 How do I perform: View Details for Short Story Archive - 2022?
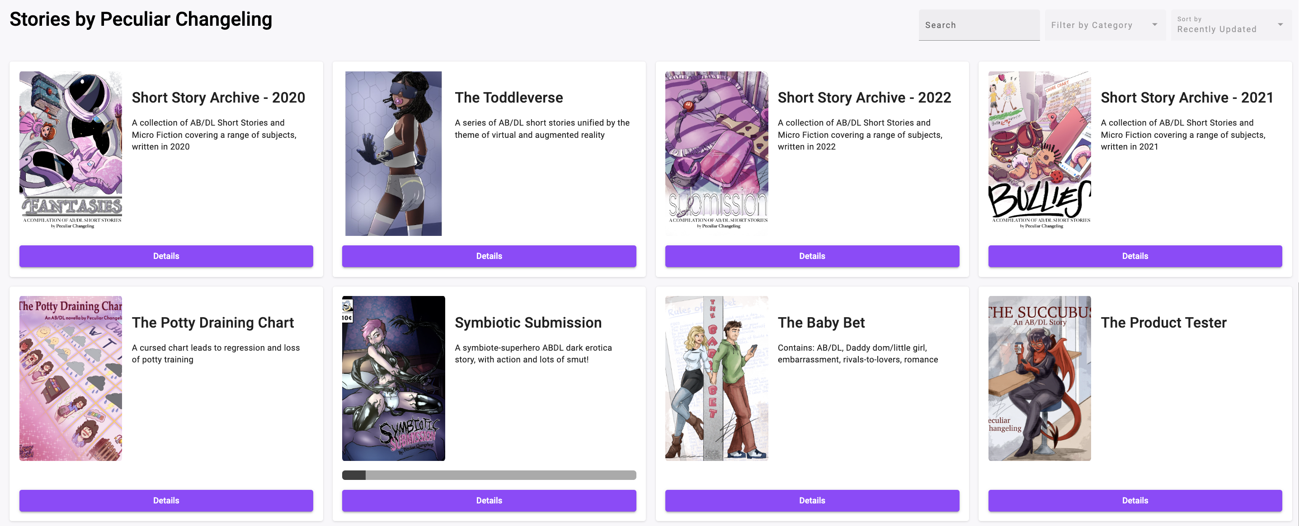[812, 256]
